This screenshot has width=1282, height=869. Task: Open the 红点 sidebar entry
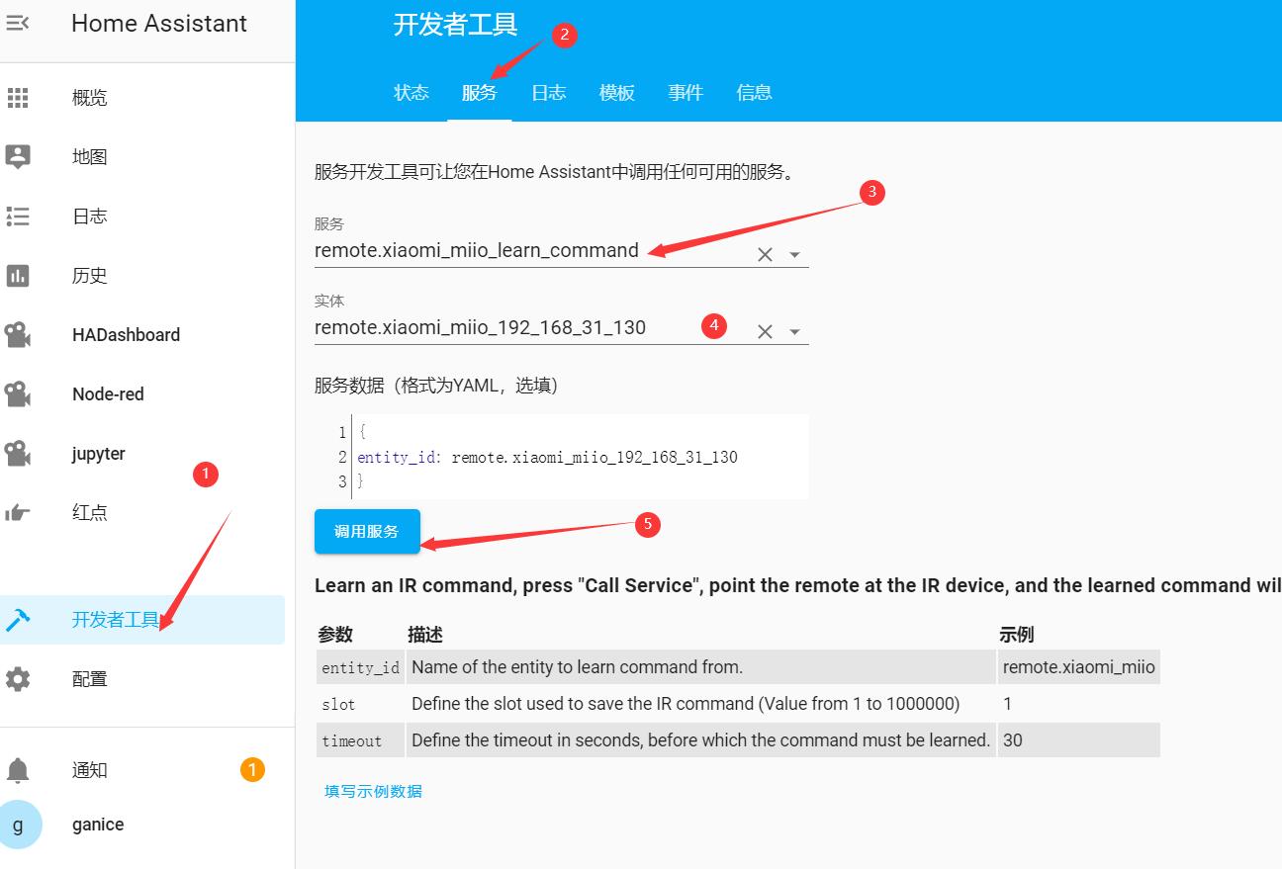coord(90,512)
